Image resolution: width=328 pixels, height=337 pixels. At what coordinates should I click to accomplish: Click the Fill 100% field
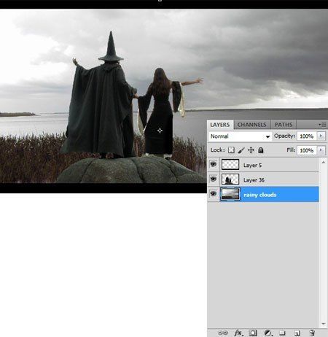click(x=307, y=150)
